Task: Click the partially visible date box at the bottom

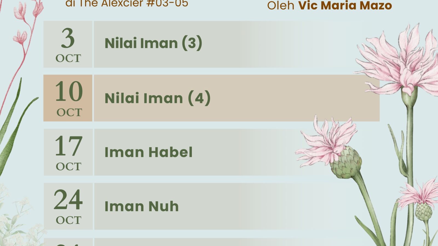Action: 68,242
